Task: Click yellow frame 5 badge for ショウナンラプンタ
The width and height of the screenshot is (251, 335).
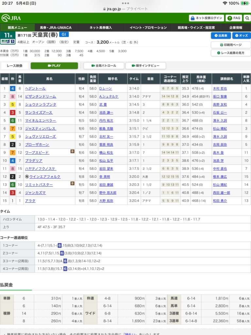Action: [13, 104]
